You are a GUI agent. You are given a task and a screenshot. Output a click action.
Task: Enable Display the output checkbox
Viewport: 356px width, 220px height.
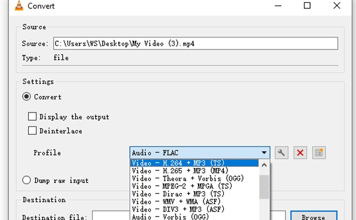coord(32,117)
